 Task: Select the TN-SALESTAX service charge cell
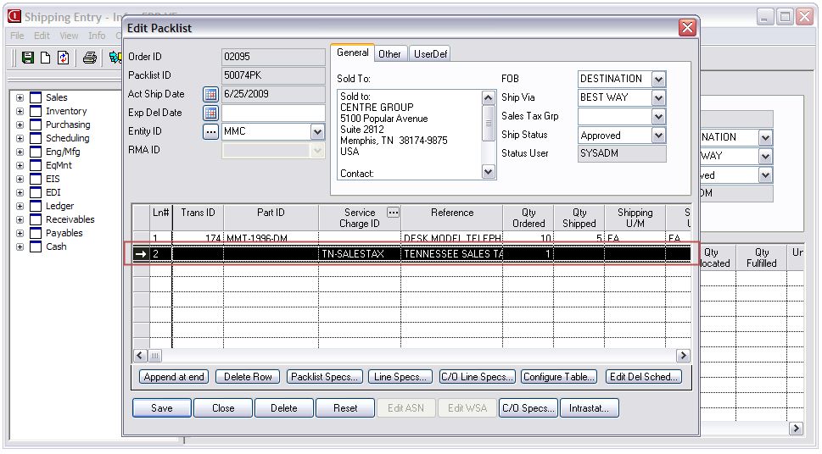pos(360,254)
